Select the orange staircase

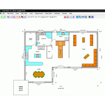pyautogui.click(x=60, y=49)
